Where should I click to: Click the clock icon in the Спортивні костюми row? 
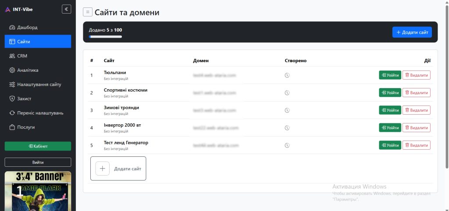(x=287, y=93)
